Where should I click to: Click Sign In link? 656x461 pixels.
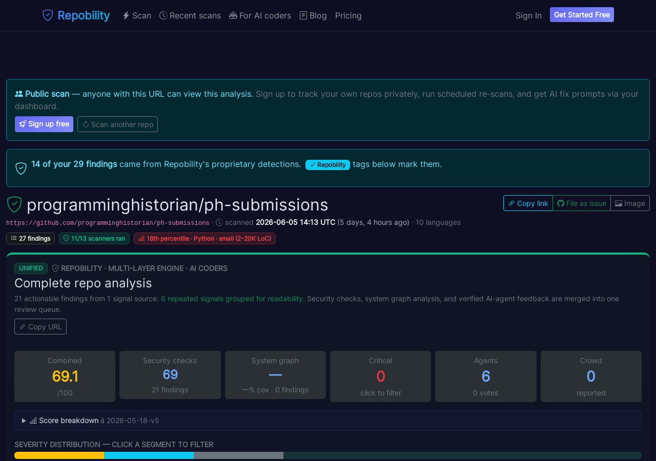pos(528,15)
